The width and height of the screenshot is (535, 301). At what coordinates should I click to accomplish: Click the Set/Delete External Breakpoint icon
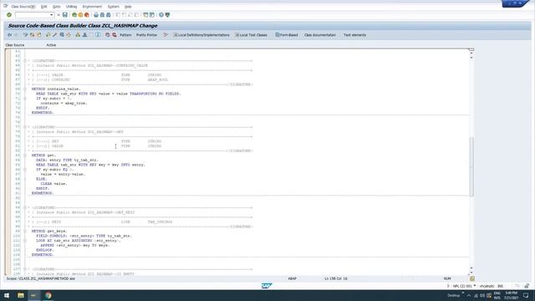pos(115,35)
